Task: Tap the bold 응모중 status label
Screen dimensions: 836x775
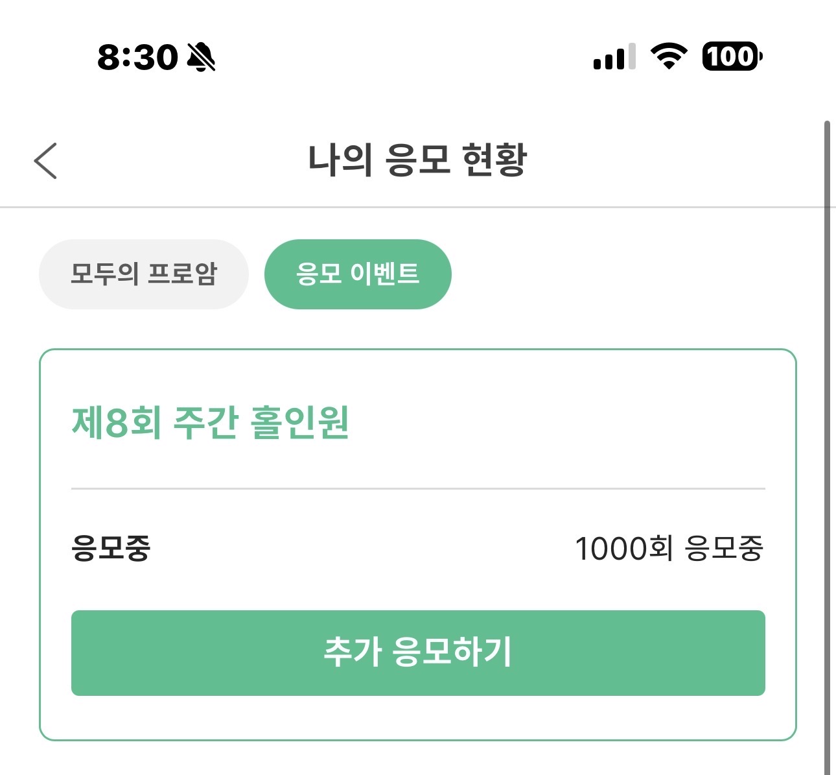Action: [x=111, y=548]
